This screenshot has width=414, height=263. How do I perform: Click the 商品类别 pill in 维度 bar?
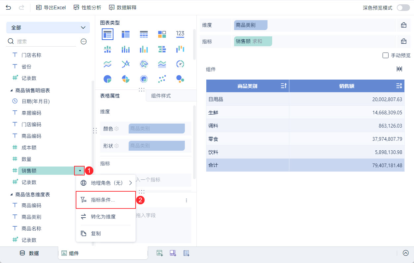251,25
